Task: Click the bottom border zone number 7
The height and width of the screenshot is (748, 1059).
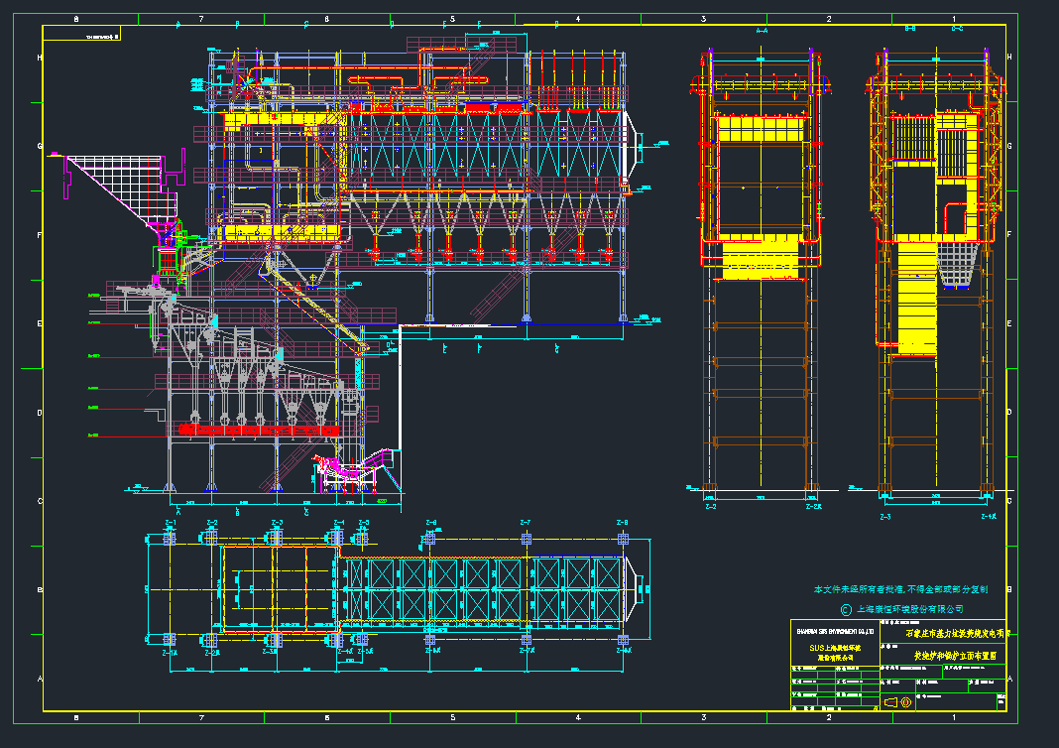Action: click(201, 717)
